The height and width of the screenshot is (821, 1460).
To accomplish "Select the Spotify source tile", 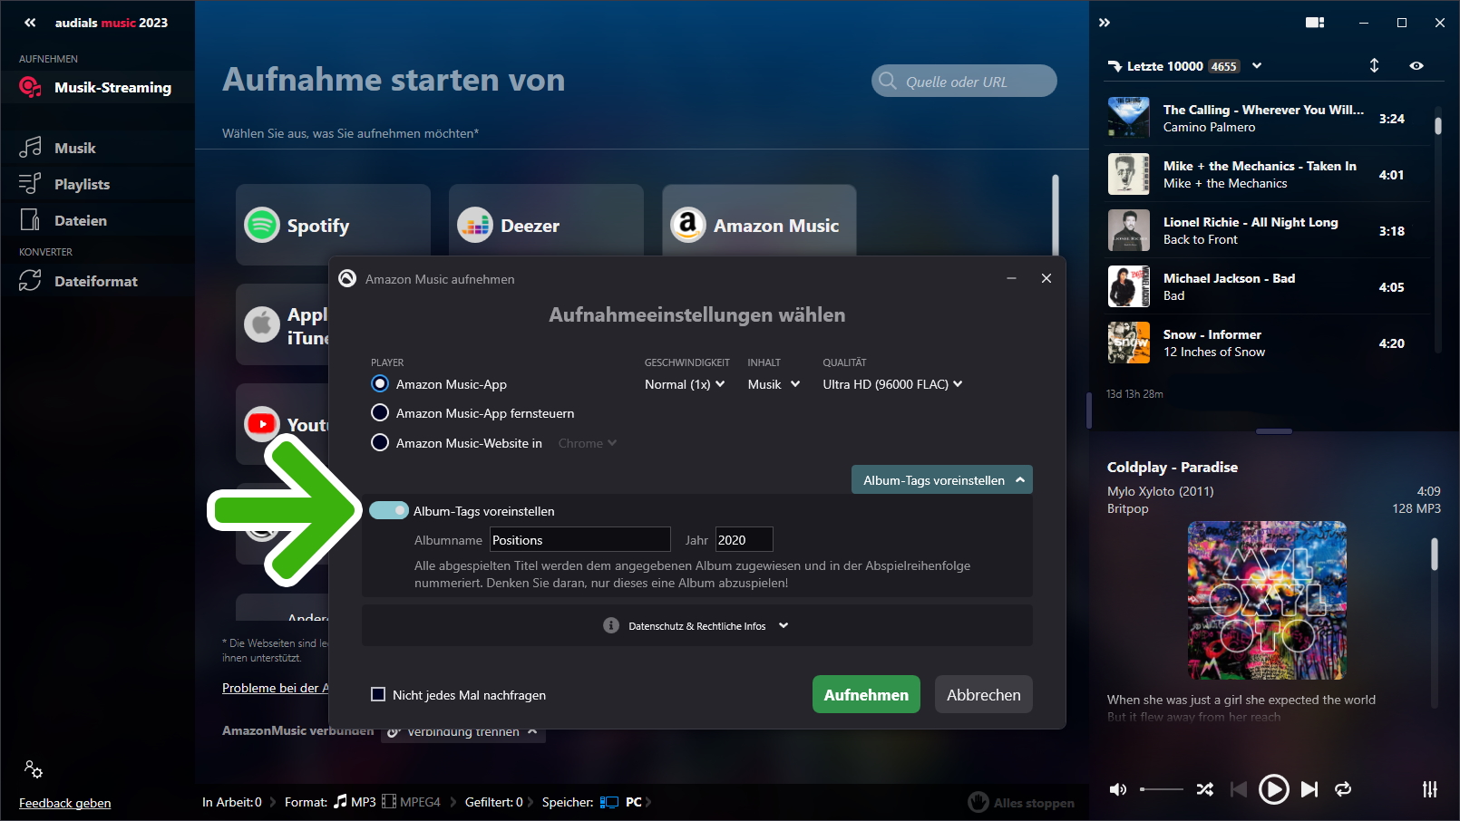I will click(x=333, y=225).
